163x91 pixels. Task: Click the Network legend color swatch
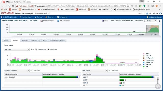[x=144, y=56]
